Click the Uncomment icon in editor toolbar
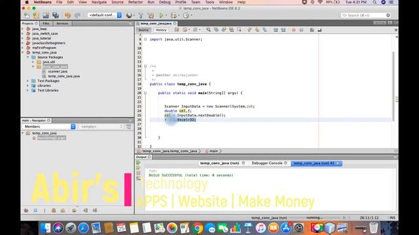The image size is (419, 235). coord(319,30)
